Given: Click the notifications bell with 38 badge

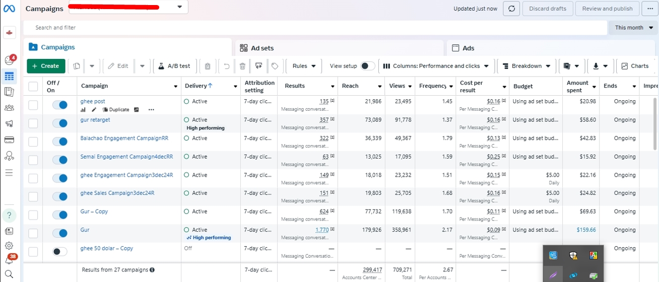Looking at the screenshot, I should [9, 260].
